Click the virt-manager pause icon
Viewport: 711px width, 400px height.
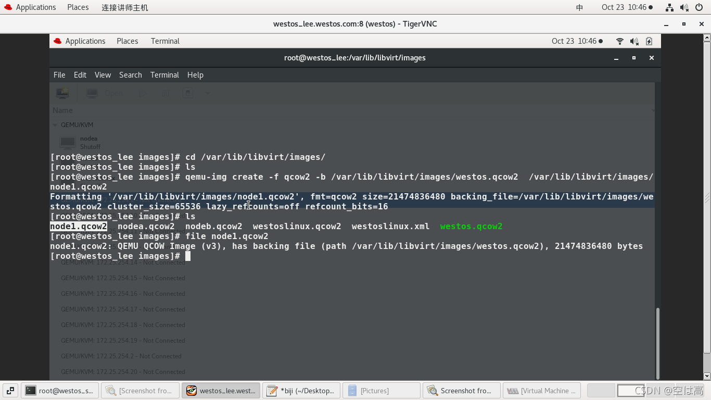(x=166, y=93)
